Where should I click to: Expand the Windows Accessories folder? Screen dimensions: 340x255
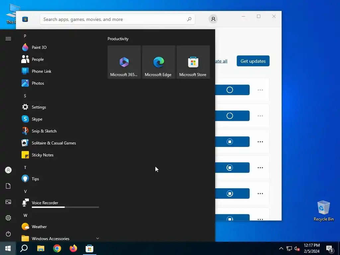[60, 238]
